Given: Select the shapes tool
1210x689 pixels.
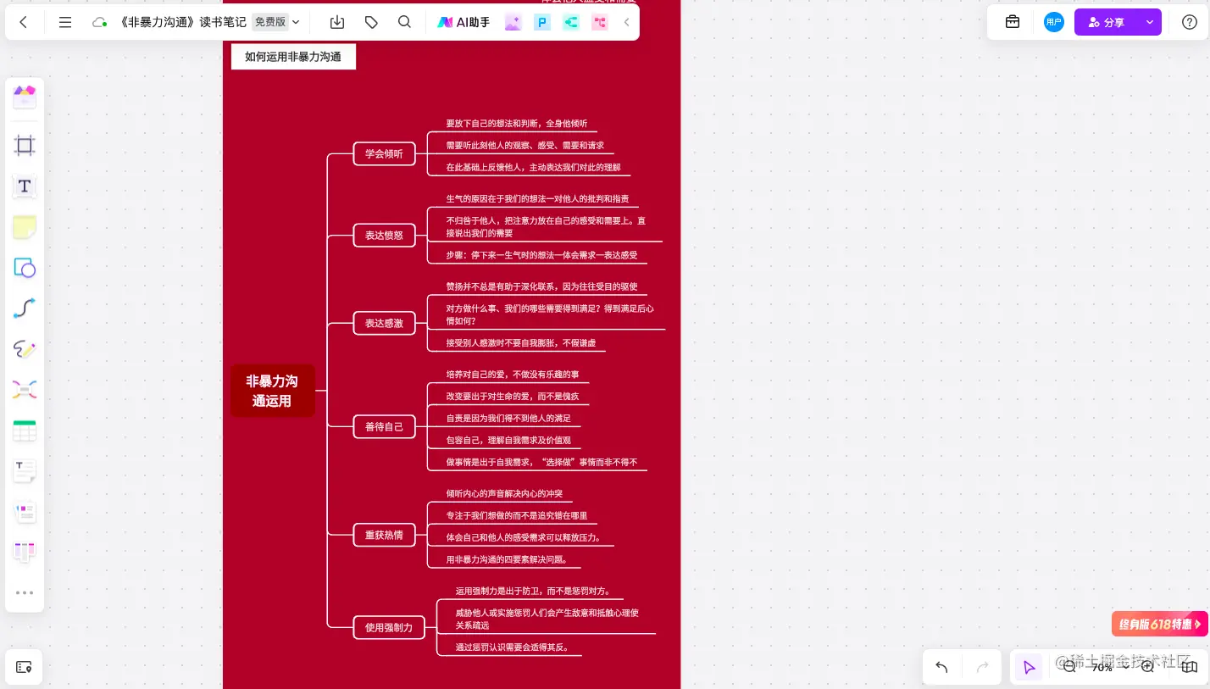Looking at the screenshot, I should (25, 268).
